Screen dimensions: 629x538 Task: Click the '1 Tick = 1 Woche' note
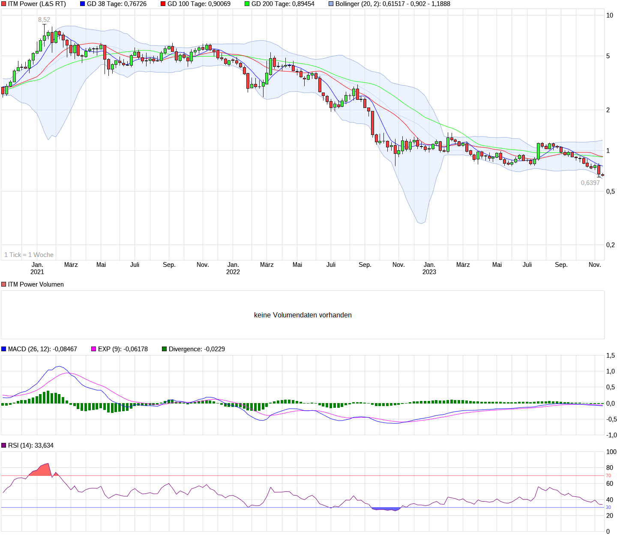point(29,255)
